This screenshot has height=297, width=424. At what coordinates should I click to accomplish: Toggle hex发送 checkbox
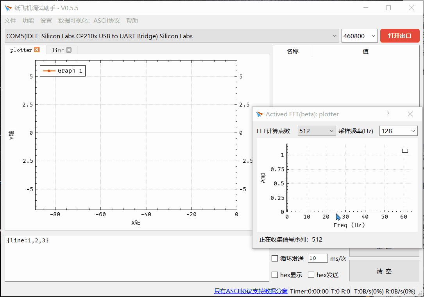(311, 275)
